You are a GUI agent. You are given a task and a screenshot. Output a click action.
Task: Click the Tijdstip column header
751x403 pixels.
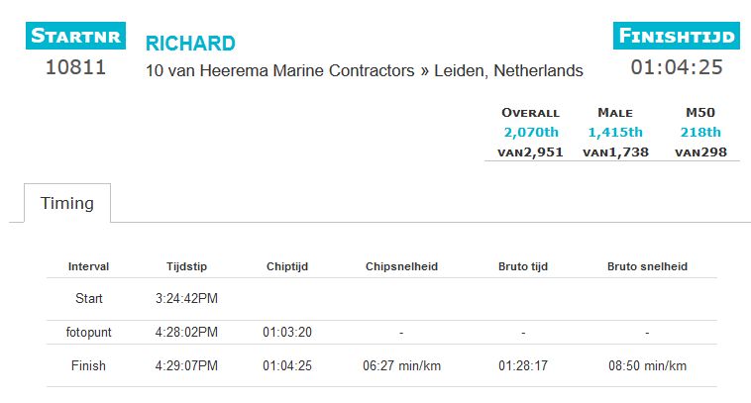(x=187, y=266)
